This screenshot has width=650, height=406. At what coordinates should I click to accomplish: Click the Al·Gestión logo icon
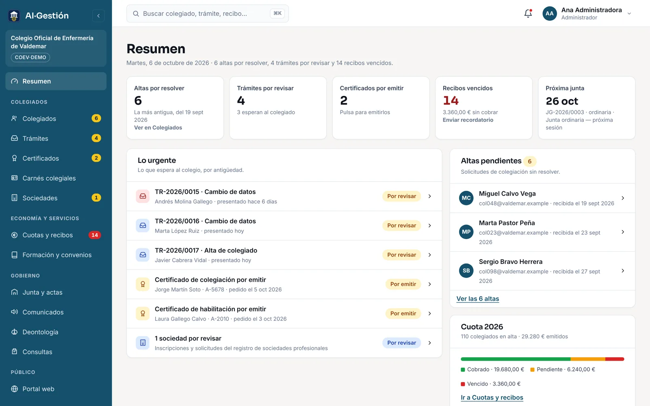coord(14,16)
